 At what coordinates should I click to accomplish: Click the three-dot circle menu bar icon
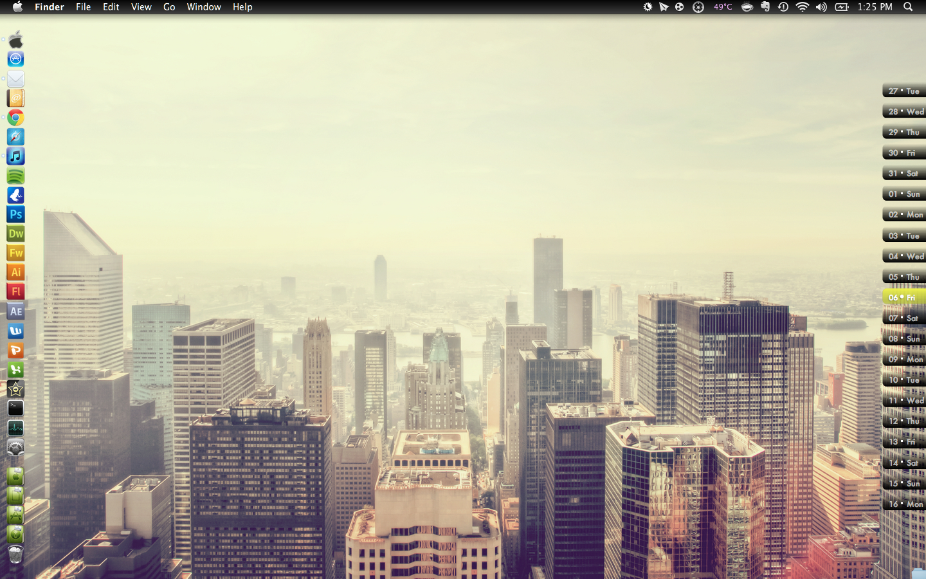point(680,7)
